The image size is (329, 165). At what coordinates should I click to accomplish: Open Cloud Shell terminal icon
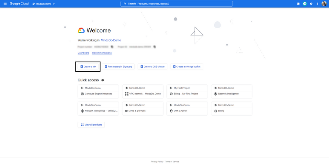click(298, 4)
